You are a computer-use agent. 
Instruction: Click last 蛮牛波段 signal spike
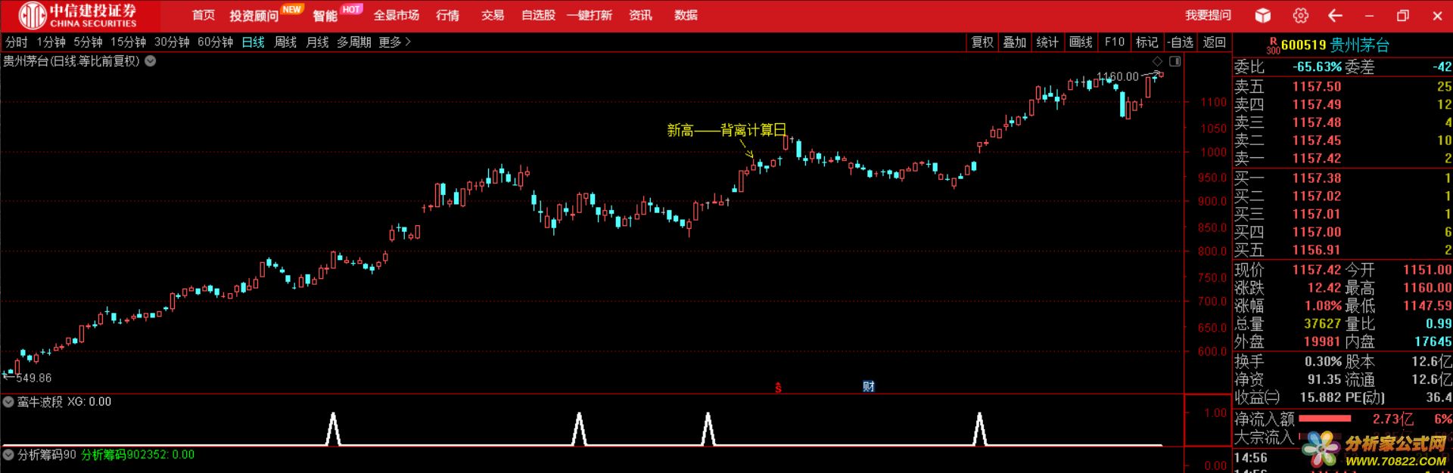(979, 428)
